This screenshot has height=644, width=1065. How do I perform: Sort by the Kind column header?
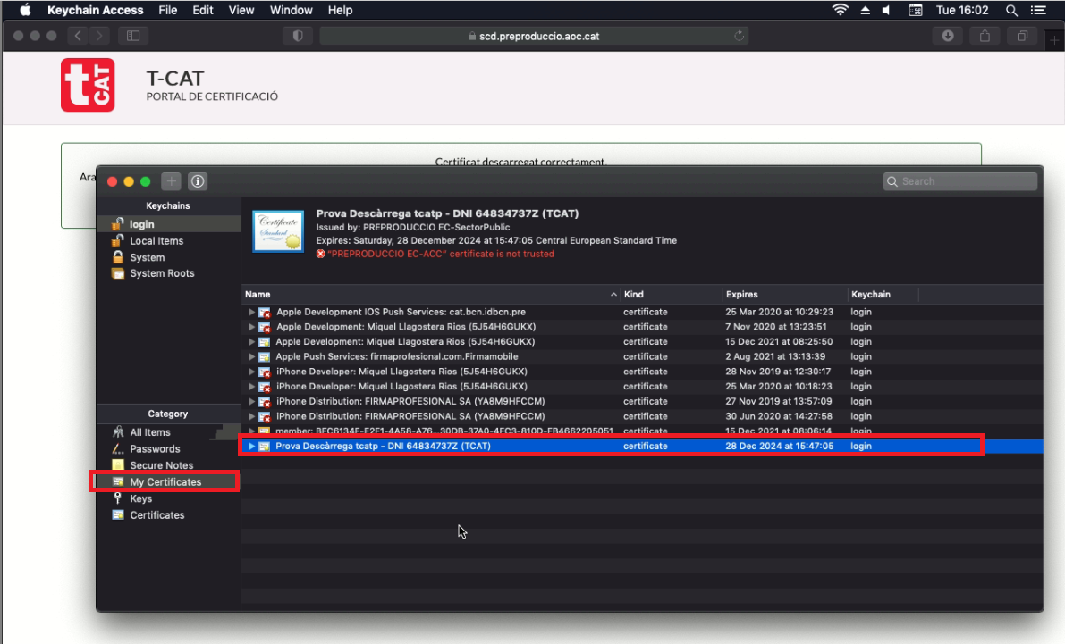(x=633, y=294)
